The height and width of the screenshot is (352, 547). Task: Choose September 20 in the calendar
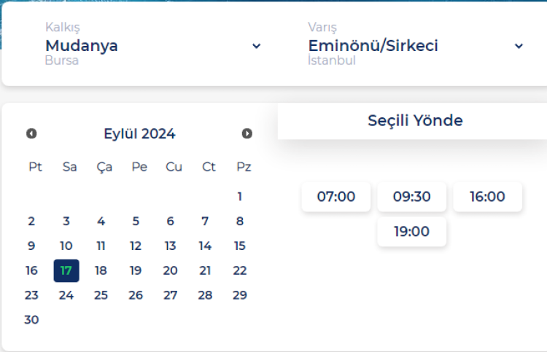[171, 270]
